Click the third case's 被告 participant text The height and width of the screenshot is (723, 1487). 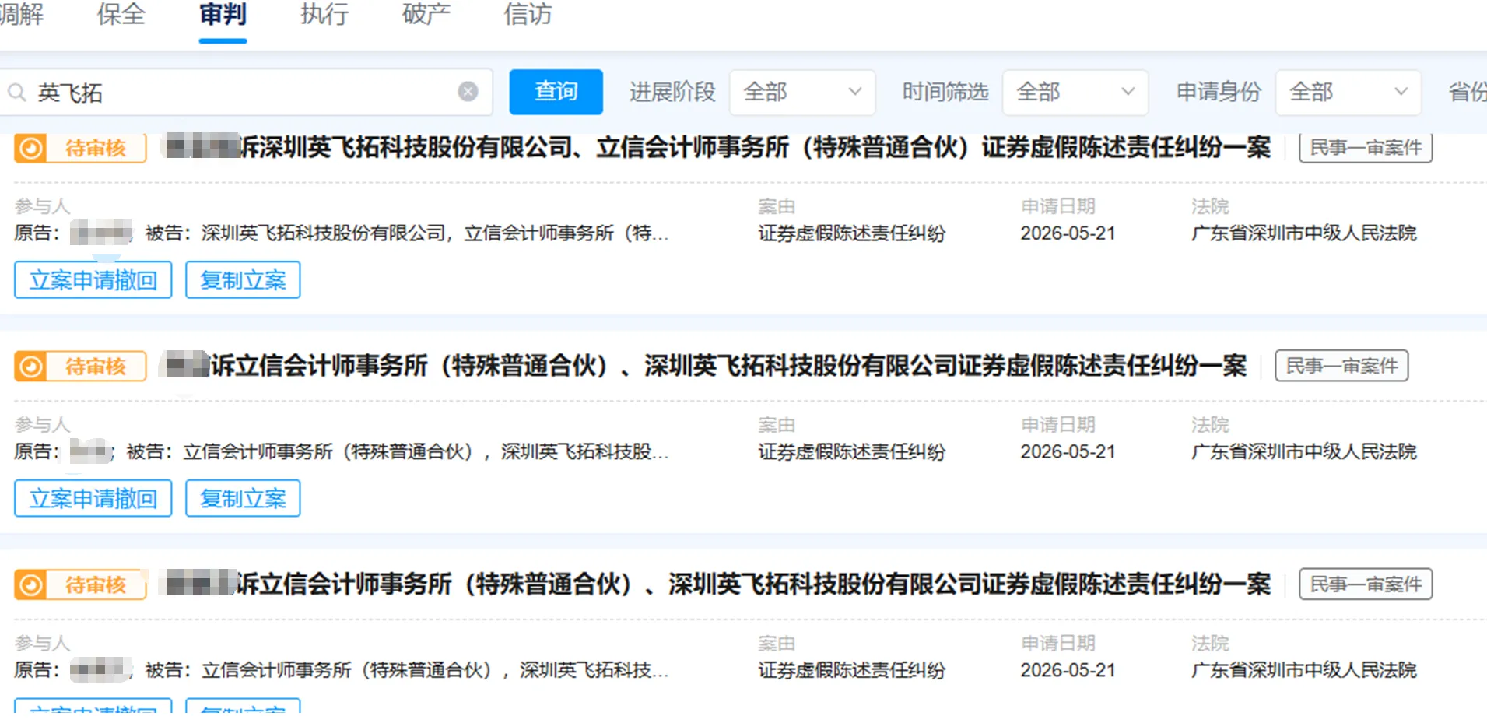[x=407, y=670]
